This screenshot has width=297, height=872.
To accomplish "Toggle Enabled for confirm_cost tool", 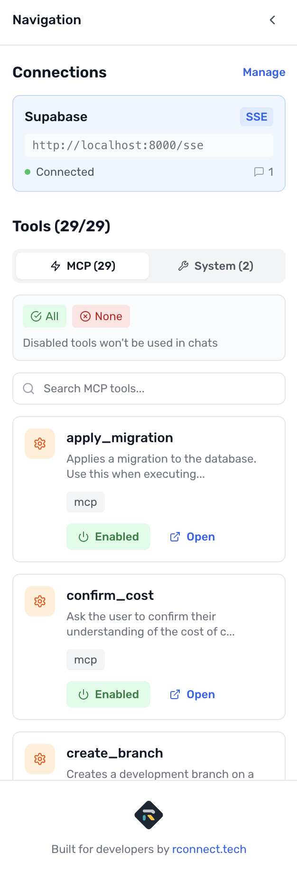I will click(x=108, y=694).
